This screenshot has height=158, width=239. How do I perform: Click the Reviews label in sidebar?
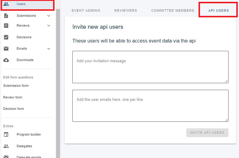click(x=23, y=25)
